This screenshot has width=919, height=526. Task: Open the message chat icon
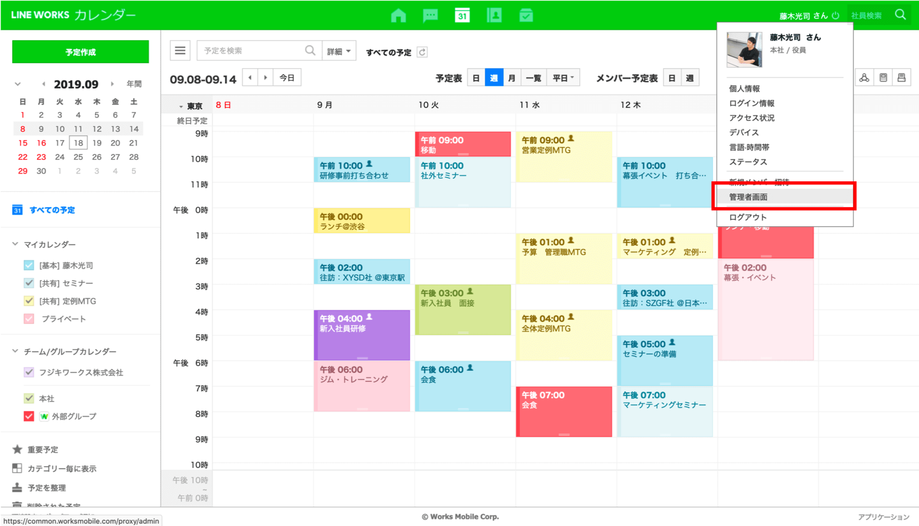[430, 15]
